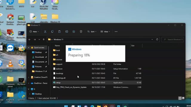Viewport: 191px width, 107px height.
Task: Click the Search Windows 11 box
Action: tap(173, 40)
